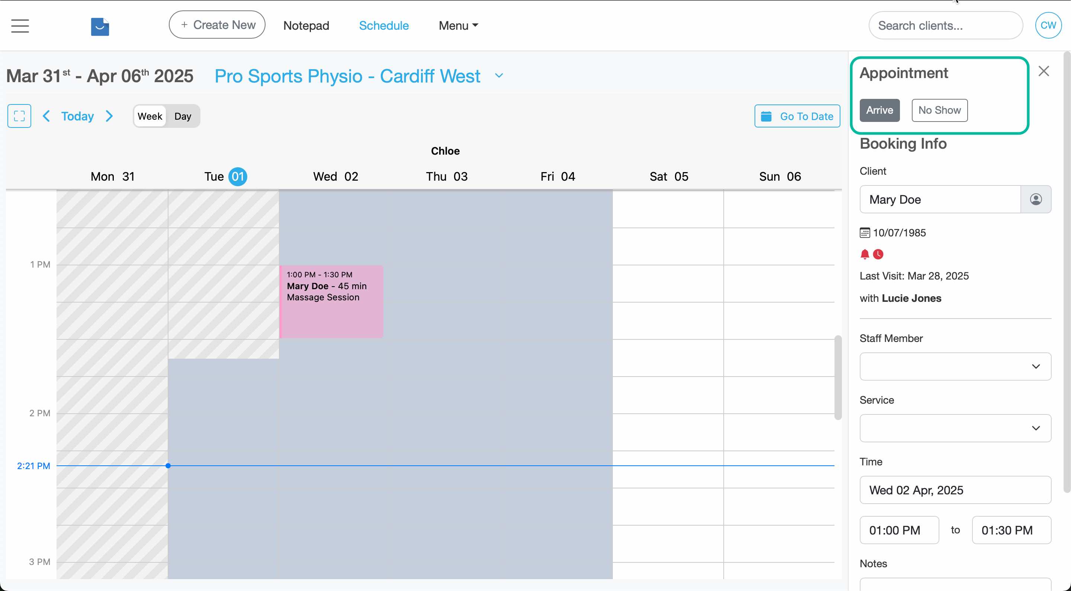
Task: Click the Create New button
Action: click(217, 25)
